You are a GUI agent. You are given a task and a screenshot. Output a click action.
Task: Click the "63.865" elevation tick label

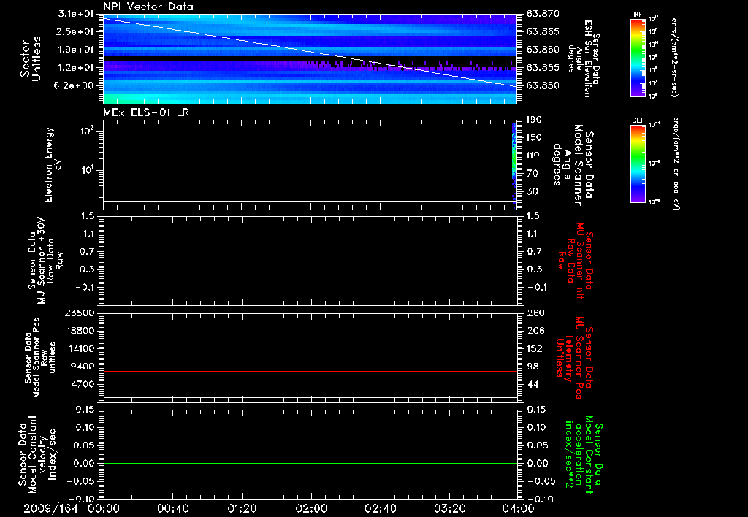[543, 31]
